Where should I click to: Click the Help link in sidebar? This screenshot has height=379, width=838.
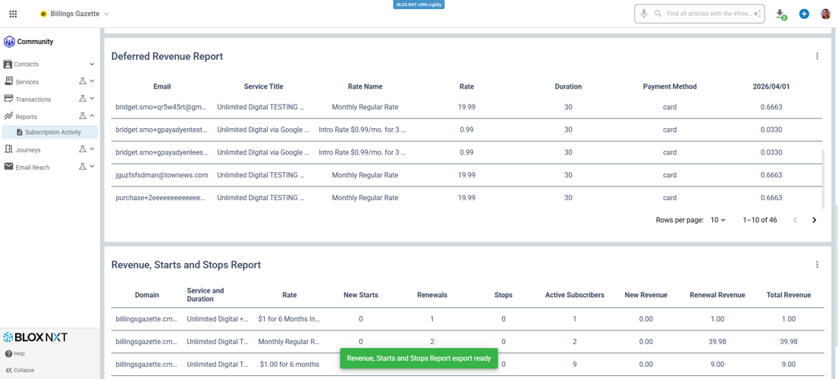[x=15, y=353]
